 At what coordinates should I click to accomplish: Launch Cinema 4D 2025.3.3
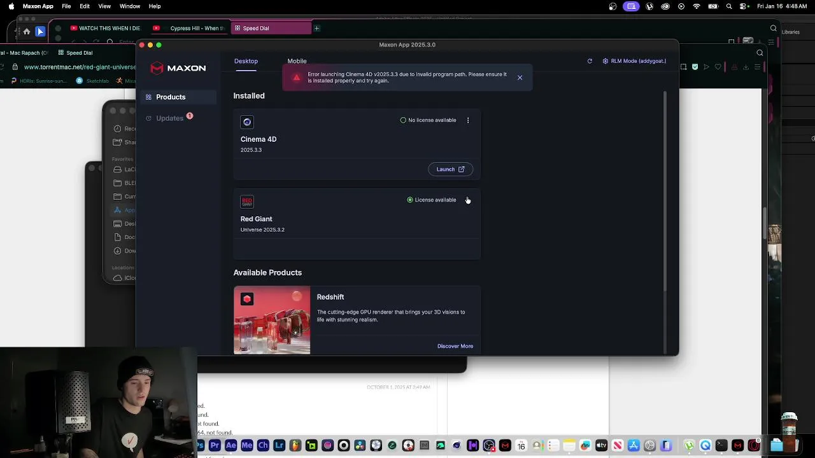coord(450,169)
